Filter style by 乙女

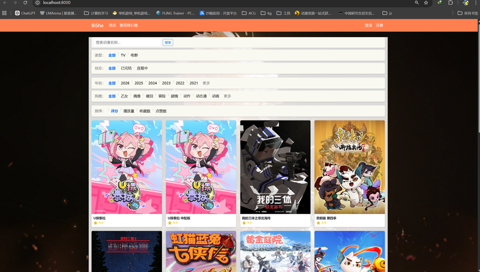click(124, 96)
